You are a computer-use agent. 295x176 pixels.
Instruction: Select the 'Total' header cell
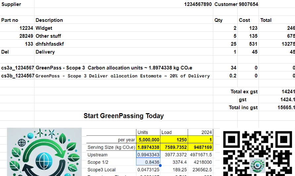point(277,20)
